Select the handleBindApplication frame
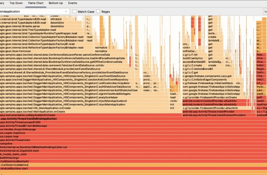 [133, 119]
